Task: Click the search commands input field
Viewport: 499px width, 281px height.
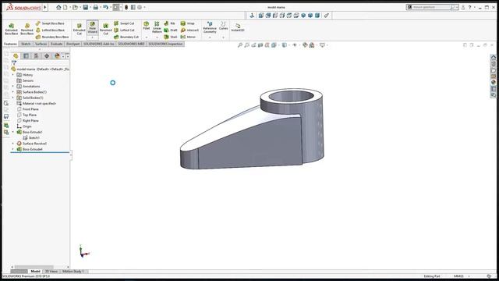Action: tap(431, 7)
